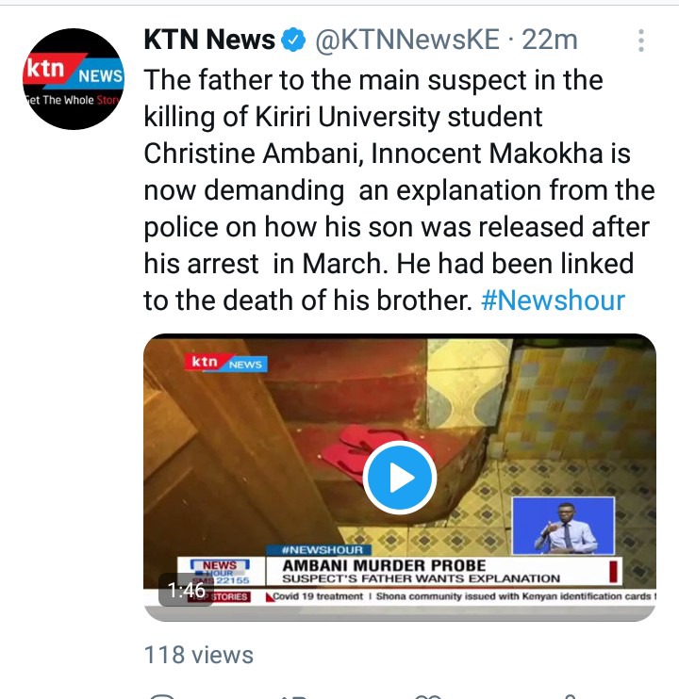Click the 1:46 video duration badge
Screen dimensions: 679x699
coord(187,591)
